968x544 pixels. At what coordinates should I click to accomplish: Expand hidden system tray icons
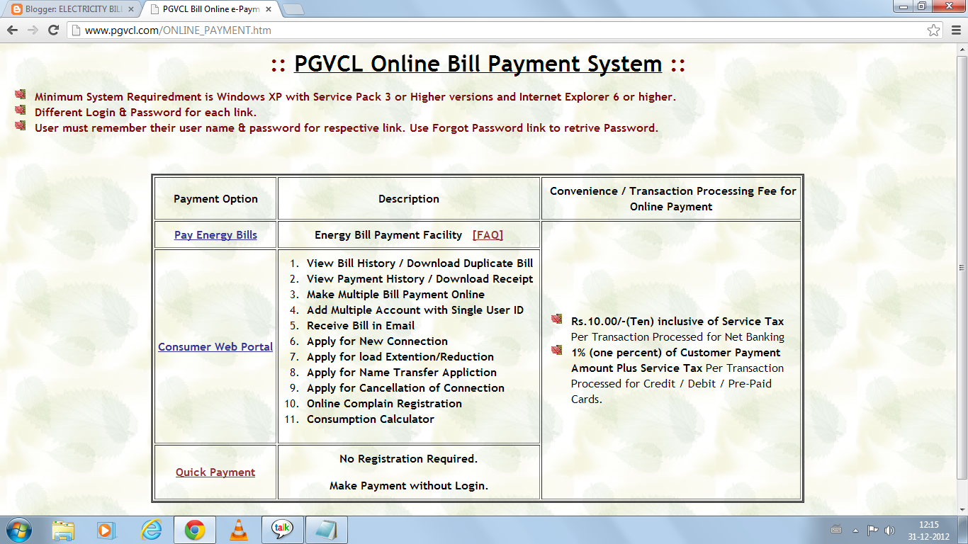point(855,529)
